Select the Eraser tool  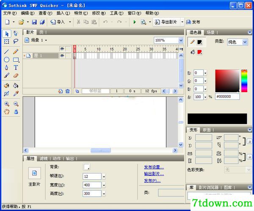coord(16,76)
